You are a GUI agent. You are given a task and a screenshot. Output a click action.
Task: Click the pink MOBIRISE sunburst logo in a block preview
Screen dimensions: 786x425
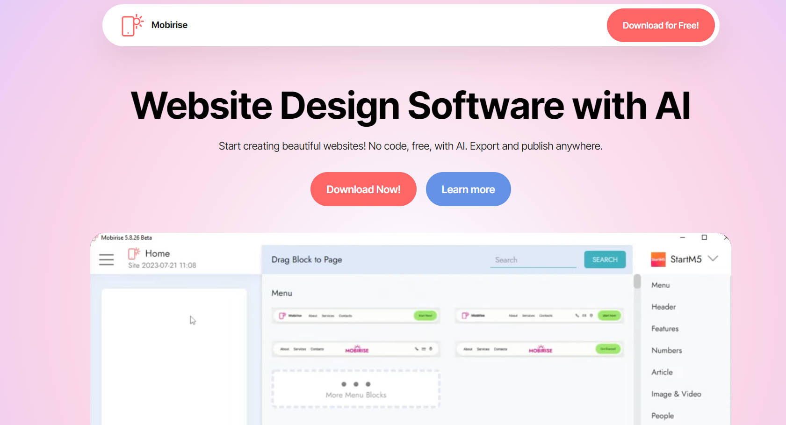click(357, 349)
